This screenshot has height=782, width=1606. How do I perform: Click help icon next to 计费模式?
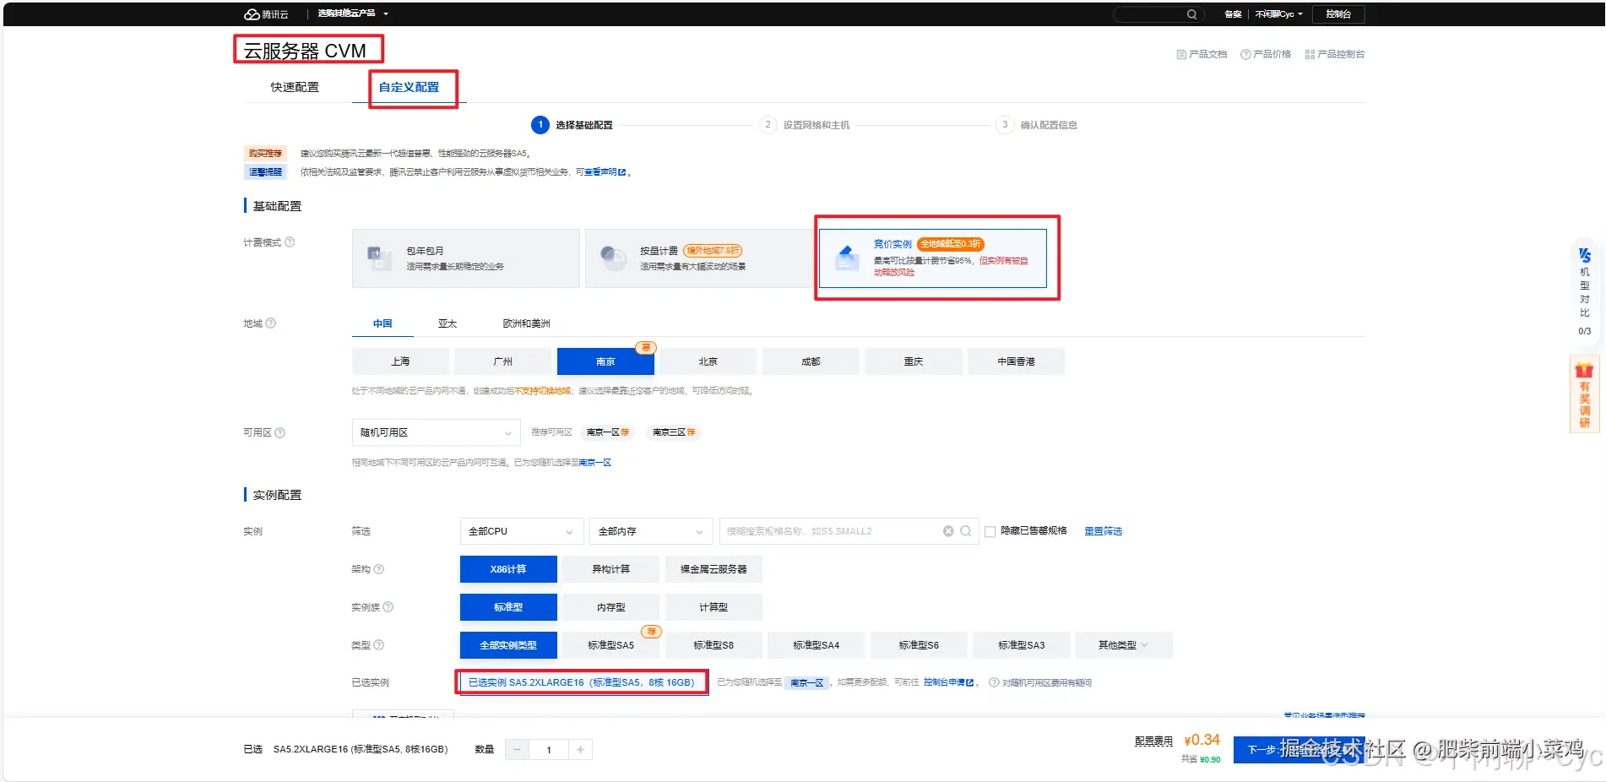tap(290, 242)
